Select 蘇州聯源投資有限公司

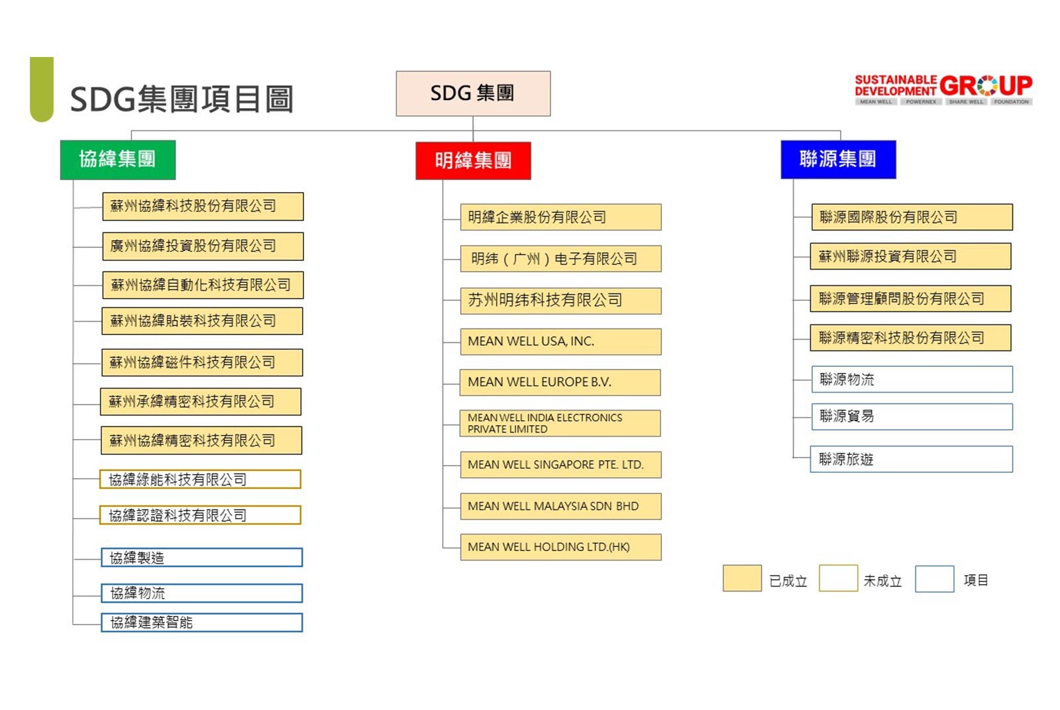click(x=910, y=256)
